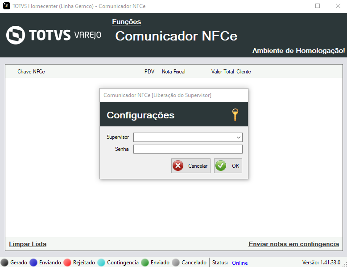
Task: Click the Gerado legend label
Action: coord(19,263)
